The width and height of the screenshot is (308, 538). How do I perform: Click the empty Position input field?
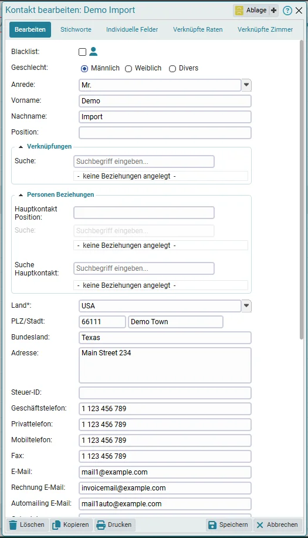pos(165,133)
